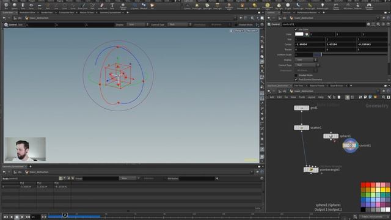Viewport: 391px width, 220px height.
Task: Select the Grid shelf tool
Action: (x=39, y=5)
